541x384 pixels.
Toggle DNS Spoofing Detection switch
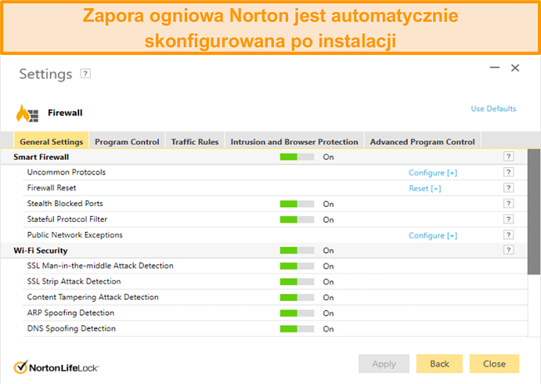297,329
